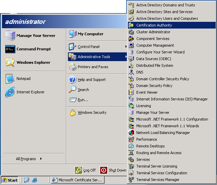Click the Notepad icon

coord(10,79)
